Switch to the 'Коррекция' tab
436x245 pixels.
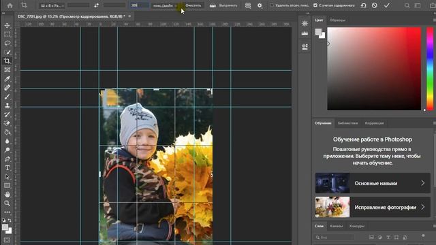[374, 123]
